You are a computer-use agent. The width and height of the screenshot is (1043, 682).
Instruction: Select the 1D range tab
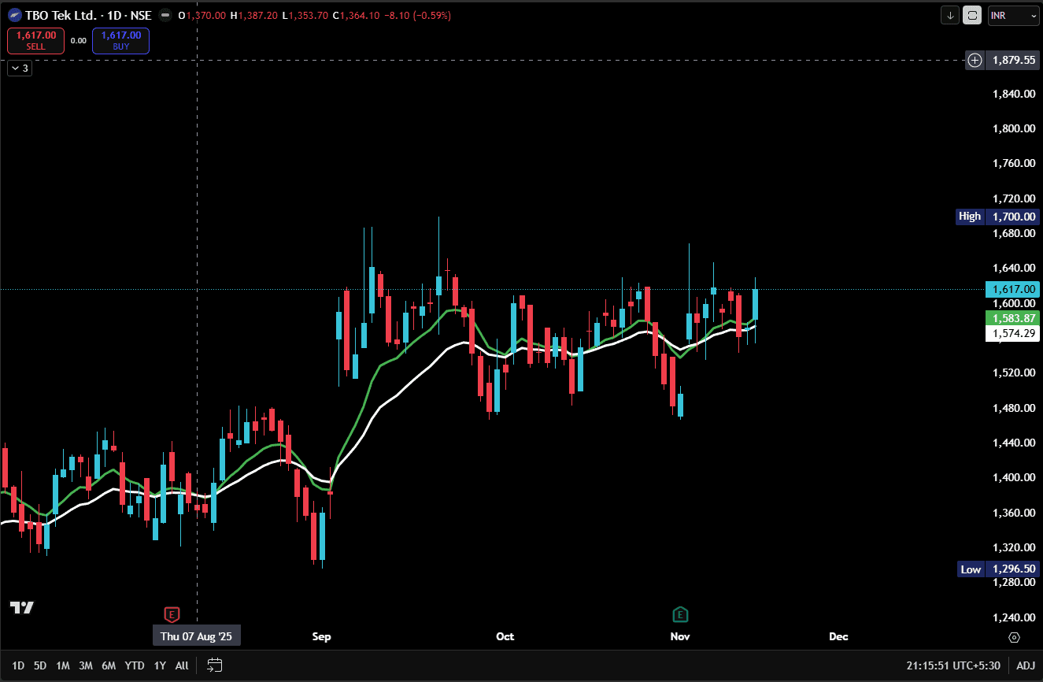[17, 665]
